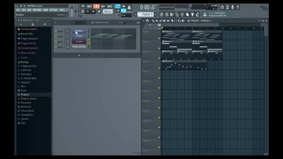Image resolution: width=283 pixels, height=159 pixels.
Task: Toggle the metronome icon
Action: 83,6
